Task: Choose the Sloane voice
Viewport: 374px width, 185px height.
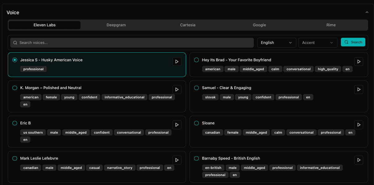Action: click(x=196, y=123)
